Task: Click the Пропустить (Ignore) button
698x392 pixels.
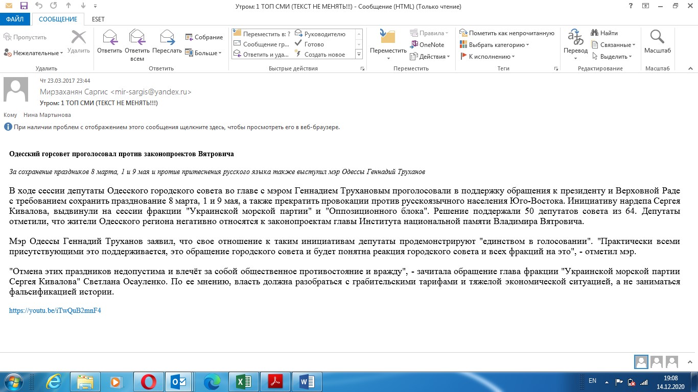Action: click(x=25, y=37)
